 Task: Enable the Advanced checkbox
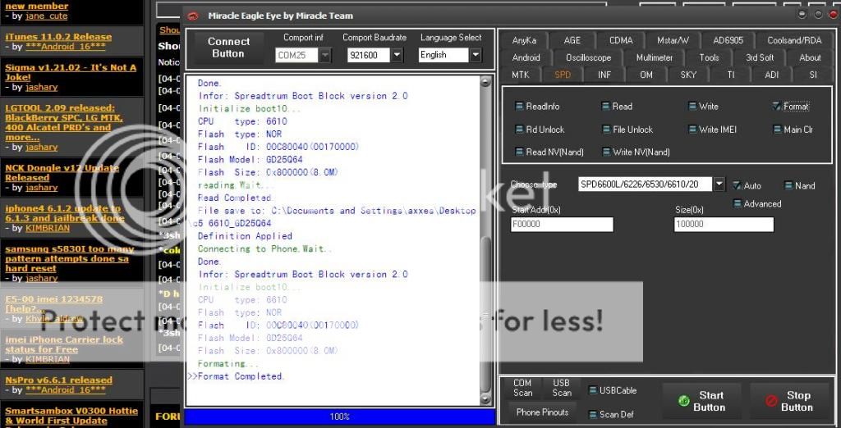click(x=738, y=203)
